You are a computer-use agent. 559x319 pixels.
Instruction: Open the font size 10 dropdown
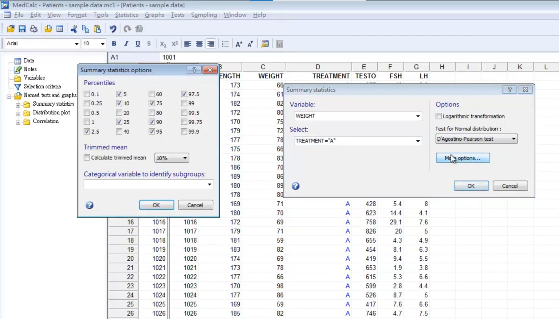coord(102,44)
